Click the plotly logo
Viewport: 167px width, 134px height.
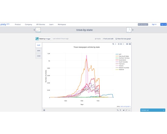(x=5, y=24)
